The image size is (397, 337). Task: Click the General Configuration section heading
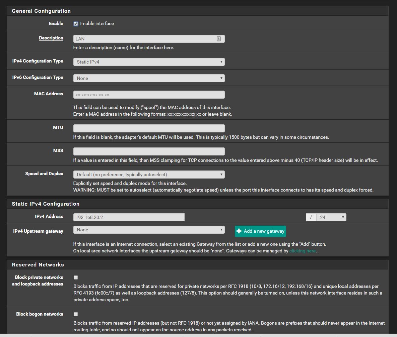pos(41,11)
